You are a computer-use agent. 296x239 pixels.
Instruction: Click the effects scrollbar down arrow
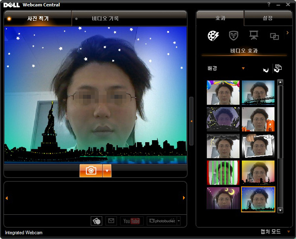[280, 210]
